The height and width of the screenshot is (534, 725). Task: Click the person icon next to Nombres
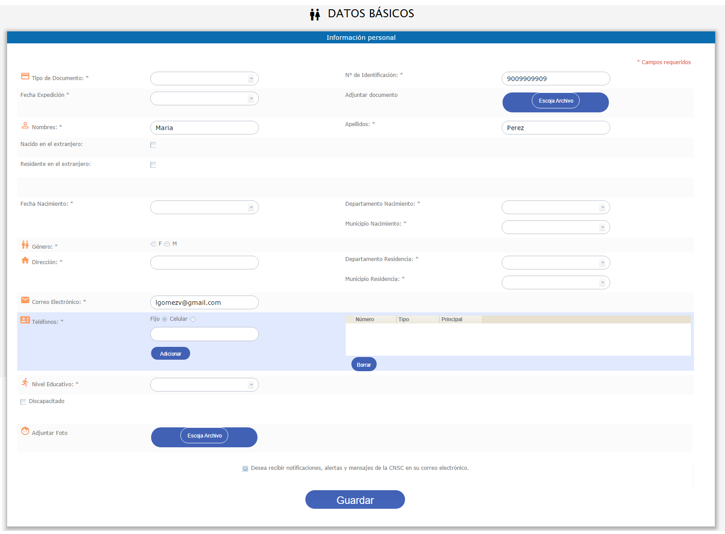[25, 126]
